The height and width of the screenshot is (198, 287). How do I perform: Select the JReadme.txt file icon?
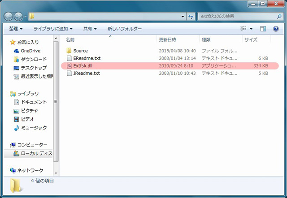69,73
